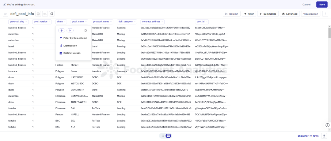Download the full results icon

click(x=324, y=136)
